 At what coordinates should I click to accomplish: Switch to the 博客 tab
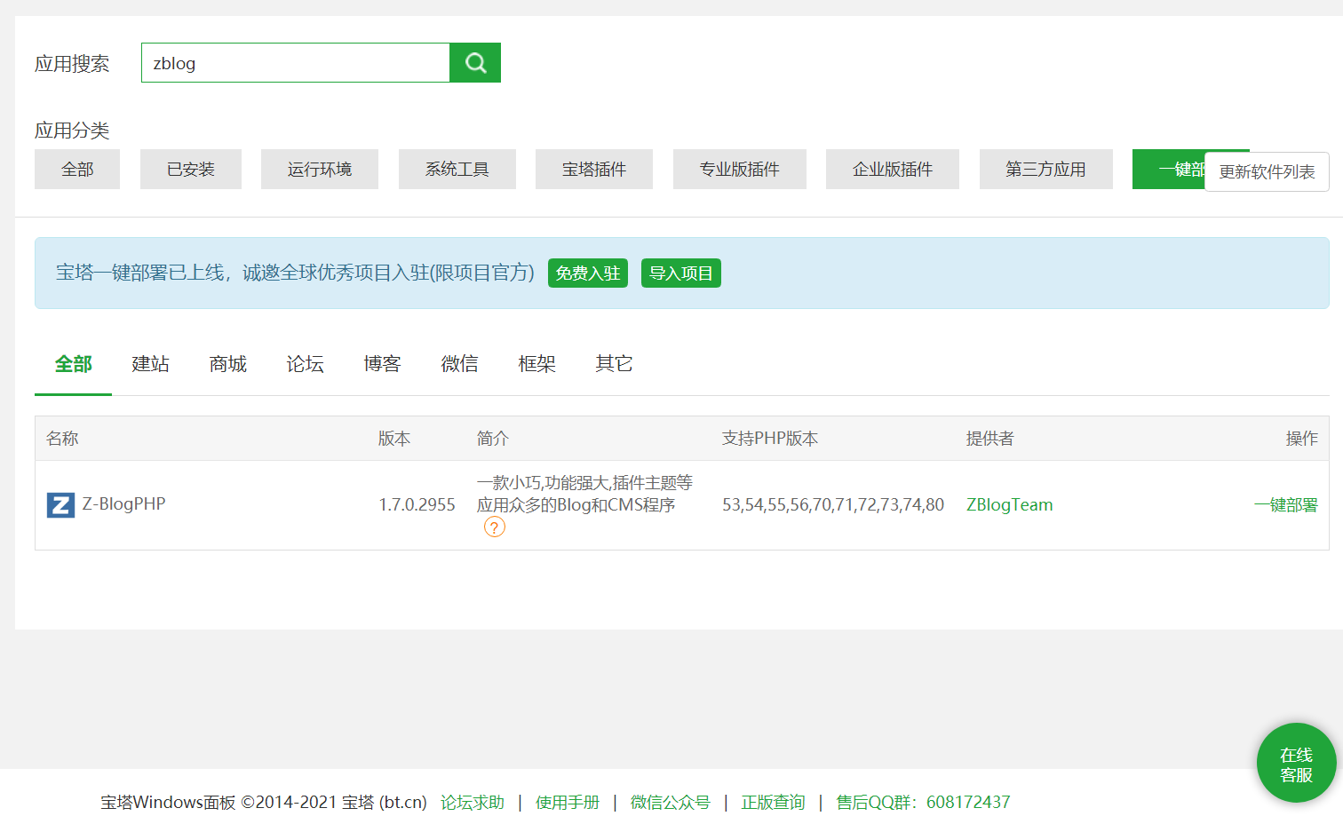[x=382, y=364]
